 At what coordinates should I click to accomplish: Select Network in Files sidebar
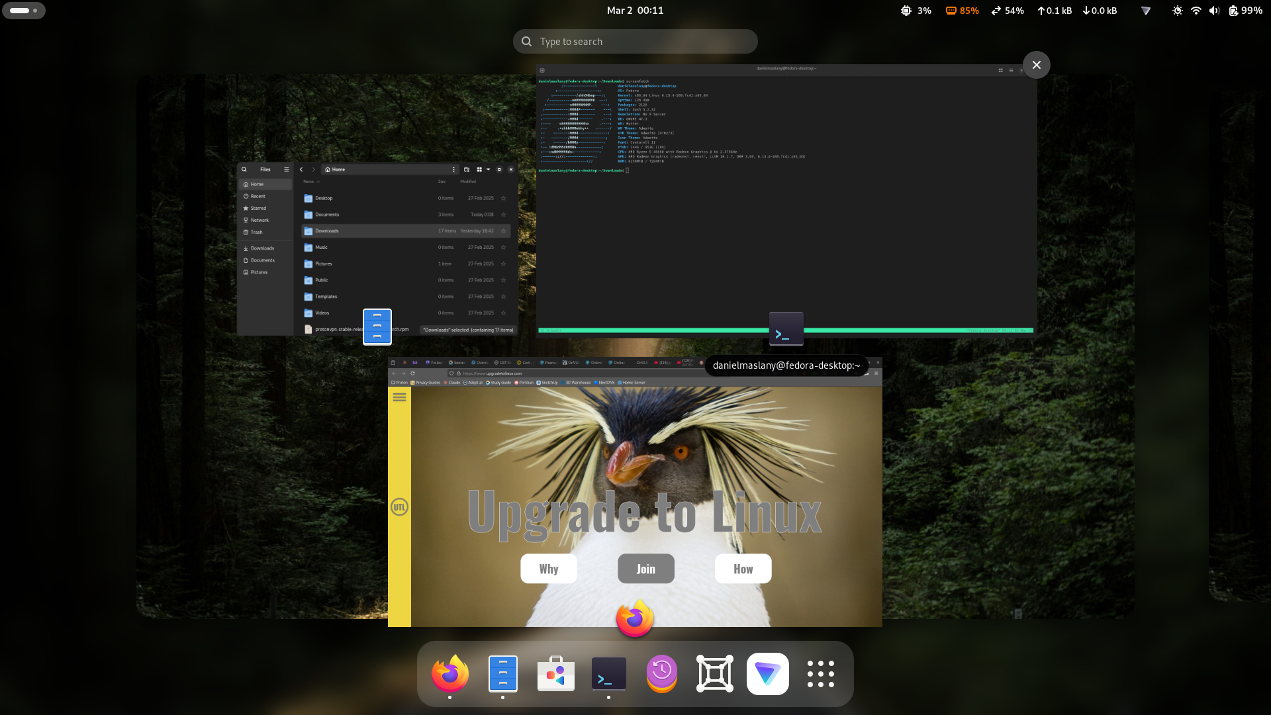(x=265, y=220)
